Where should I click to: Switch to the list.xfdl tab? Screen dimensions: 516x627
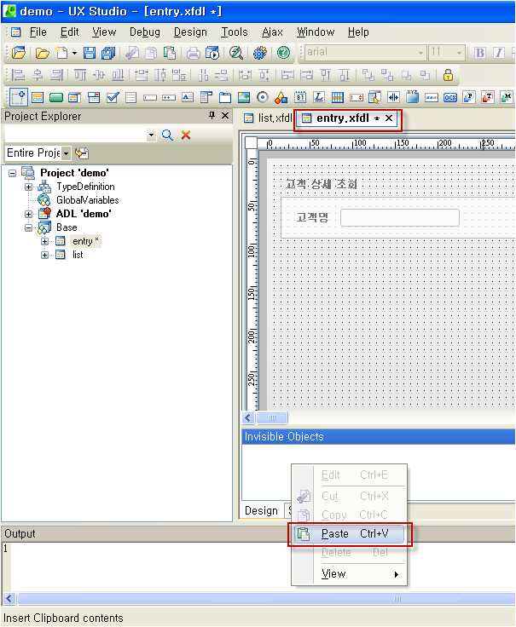click(x=267, y=118)
